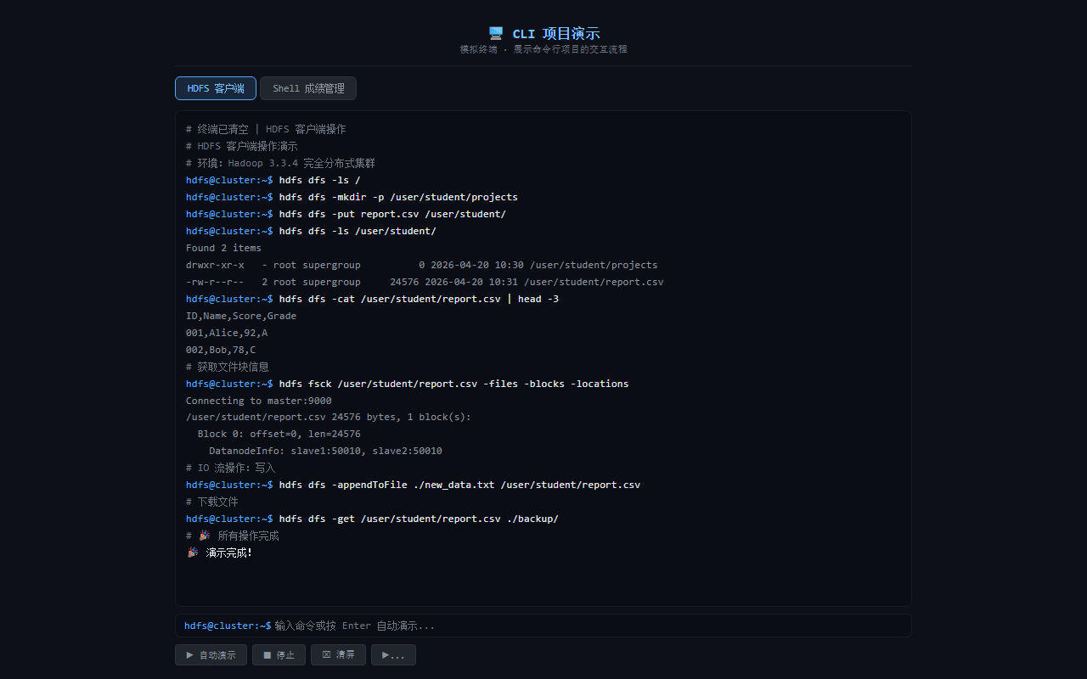1087x679 pixels.
Task: Click the CLI 项目演示 heading
Action: click(555, 33)
